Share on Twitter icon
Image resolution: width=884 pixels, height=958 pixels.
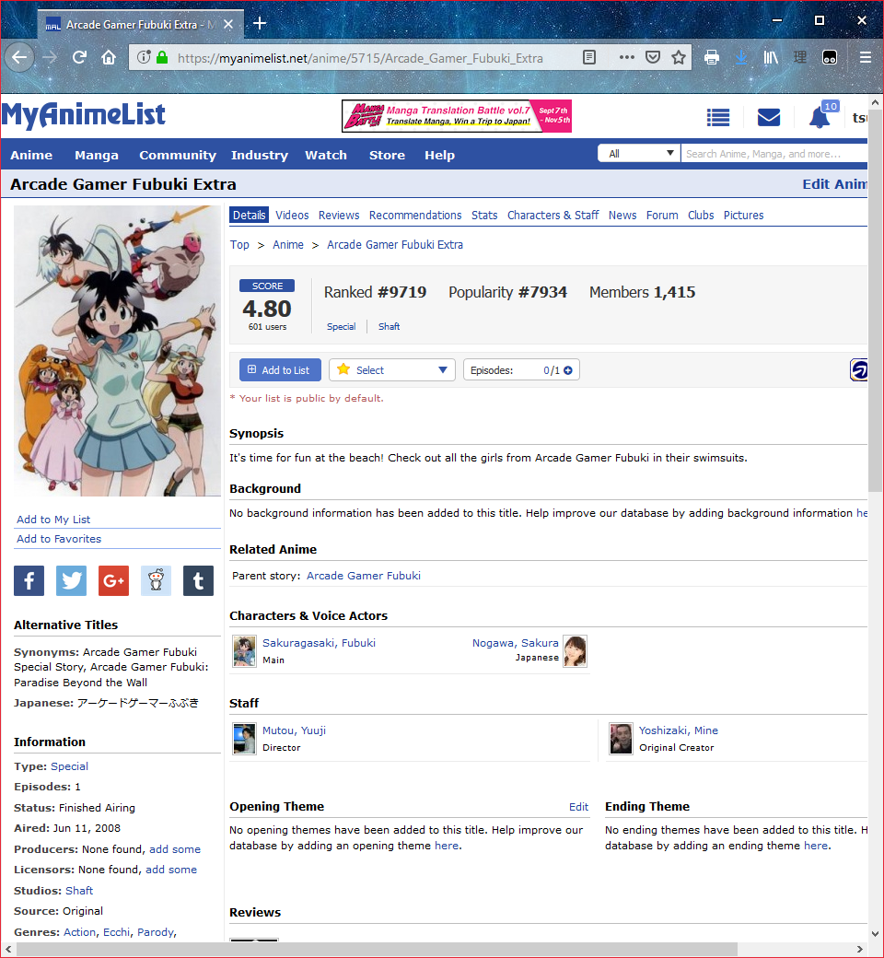(71, 580)
